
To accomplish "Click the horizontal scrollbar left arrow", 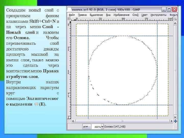I will (x=73, y=121).
